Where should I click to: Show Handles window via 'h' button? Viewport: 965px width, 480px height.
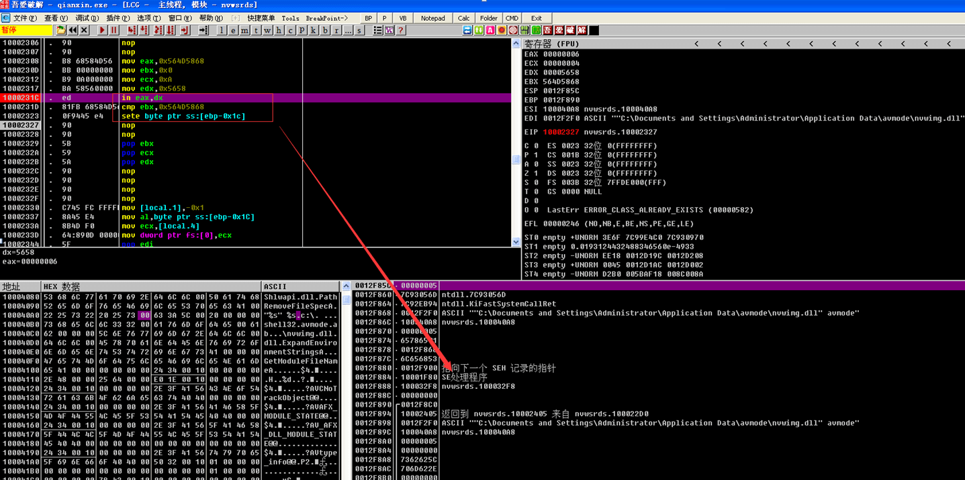(279, 30)
